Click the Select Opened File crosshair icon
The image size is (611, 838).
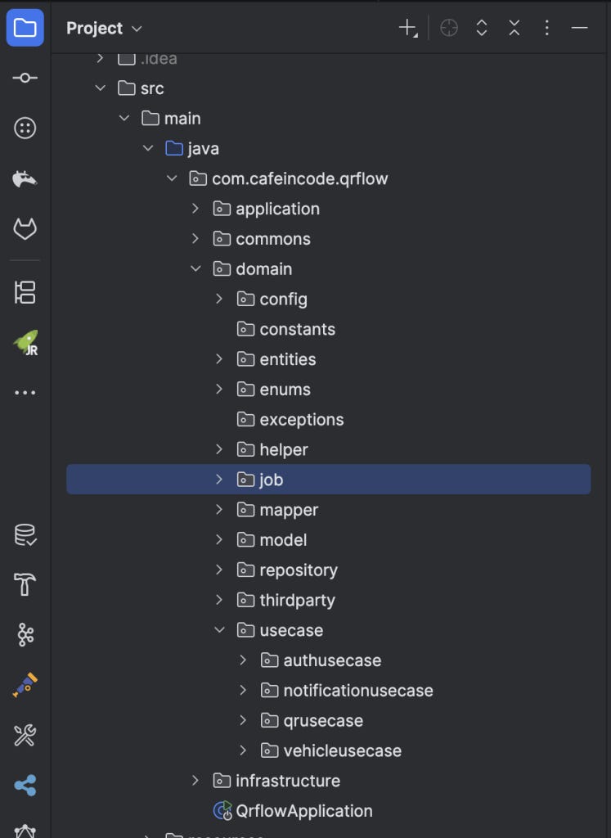[x=448, y=28]
